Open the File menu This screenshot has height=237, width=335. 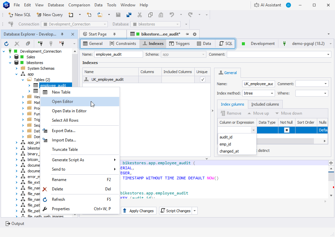point(17,5)
